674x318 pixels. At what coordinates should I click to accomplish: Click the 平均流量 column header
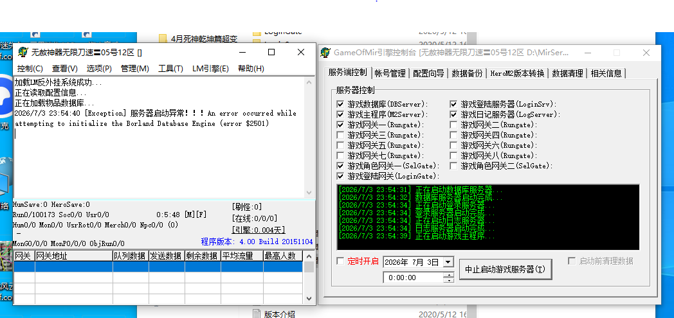(x=242, y=256)
